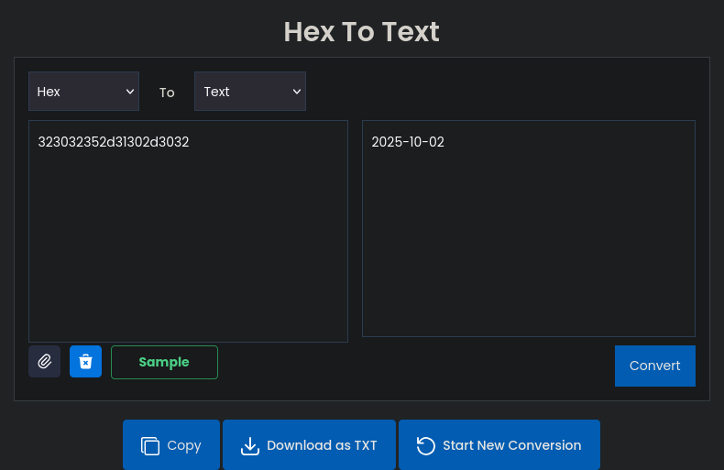The width and height of the screenshot is (724, 470).
Task: Click the hex string 323032352d31302d3032
Action: (x=114, y=142)
